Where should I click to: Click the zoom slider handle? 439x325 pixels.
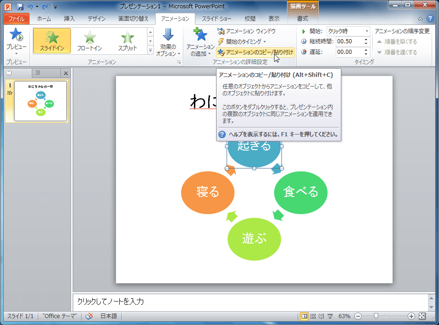pyautogui.click(x=376, y=316)
